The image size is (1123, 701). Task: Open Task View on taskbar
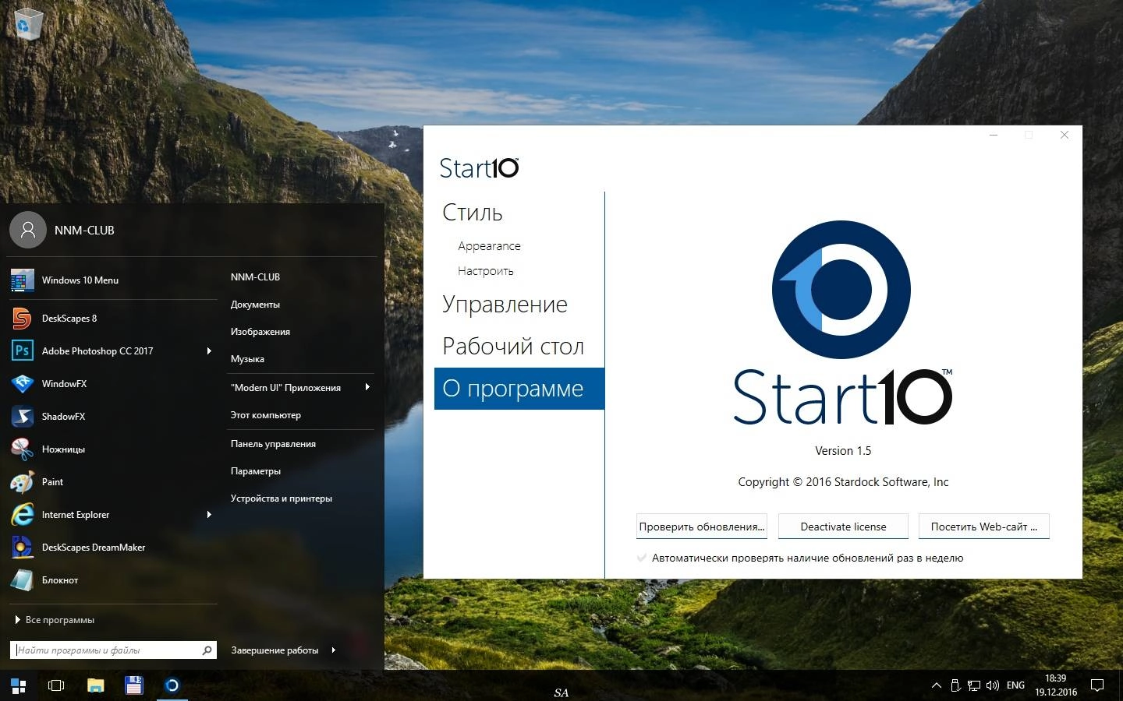[x=56, y=685]
